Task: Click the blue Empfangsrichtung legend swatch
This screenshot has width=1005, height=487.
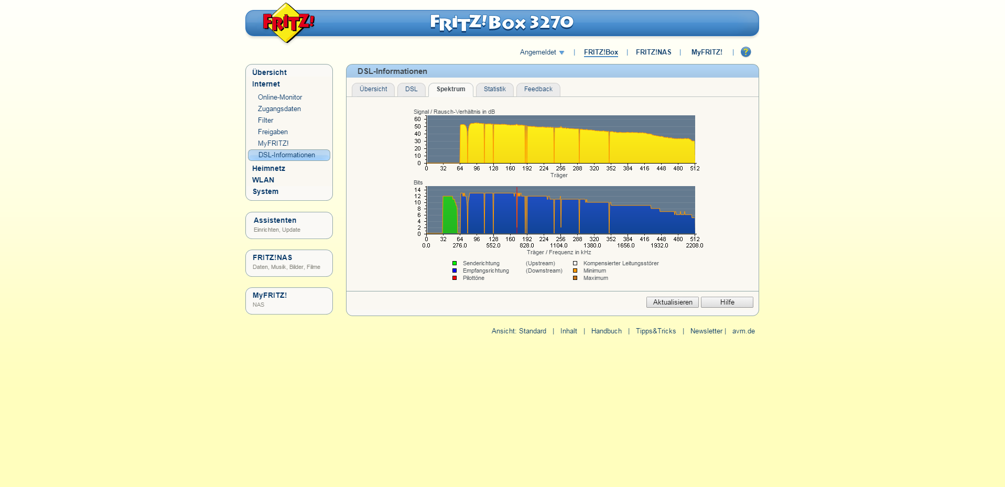Action: 455,271
